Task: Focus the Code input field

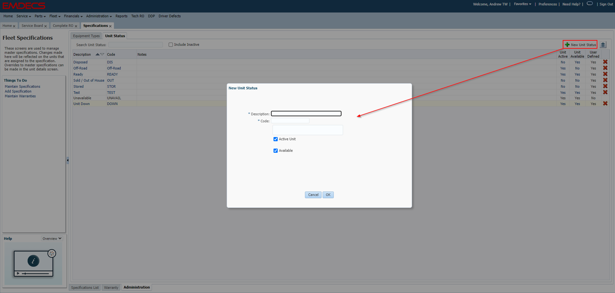Action: (290, 121)
